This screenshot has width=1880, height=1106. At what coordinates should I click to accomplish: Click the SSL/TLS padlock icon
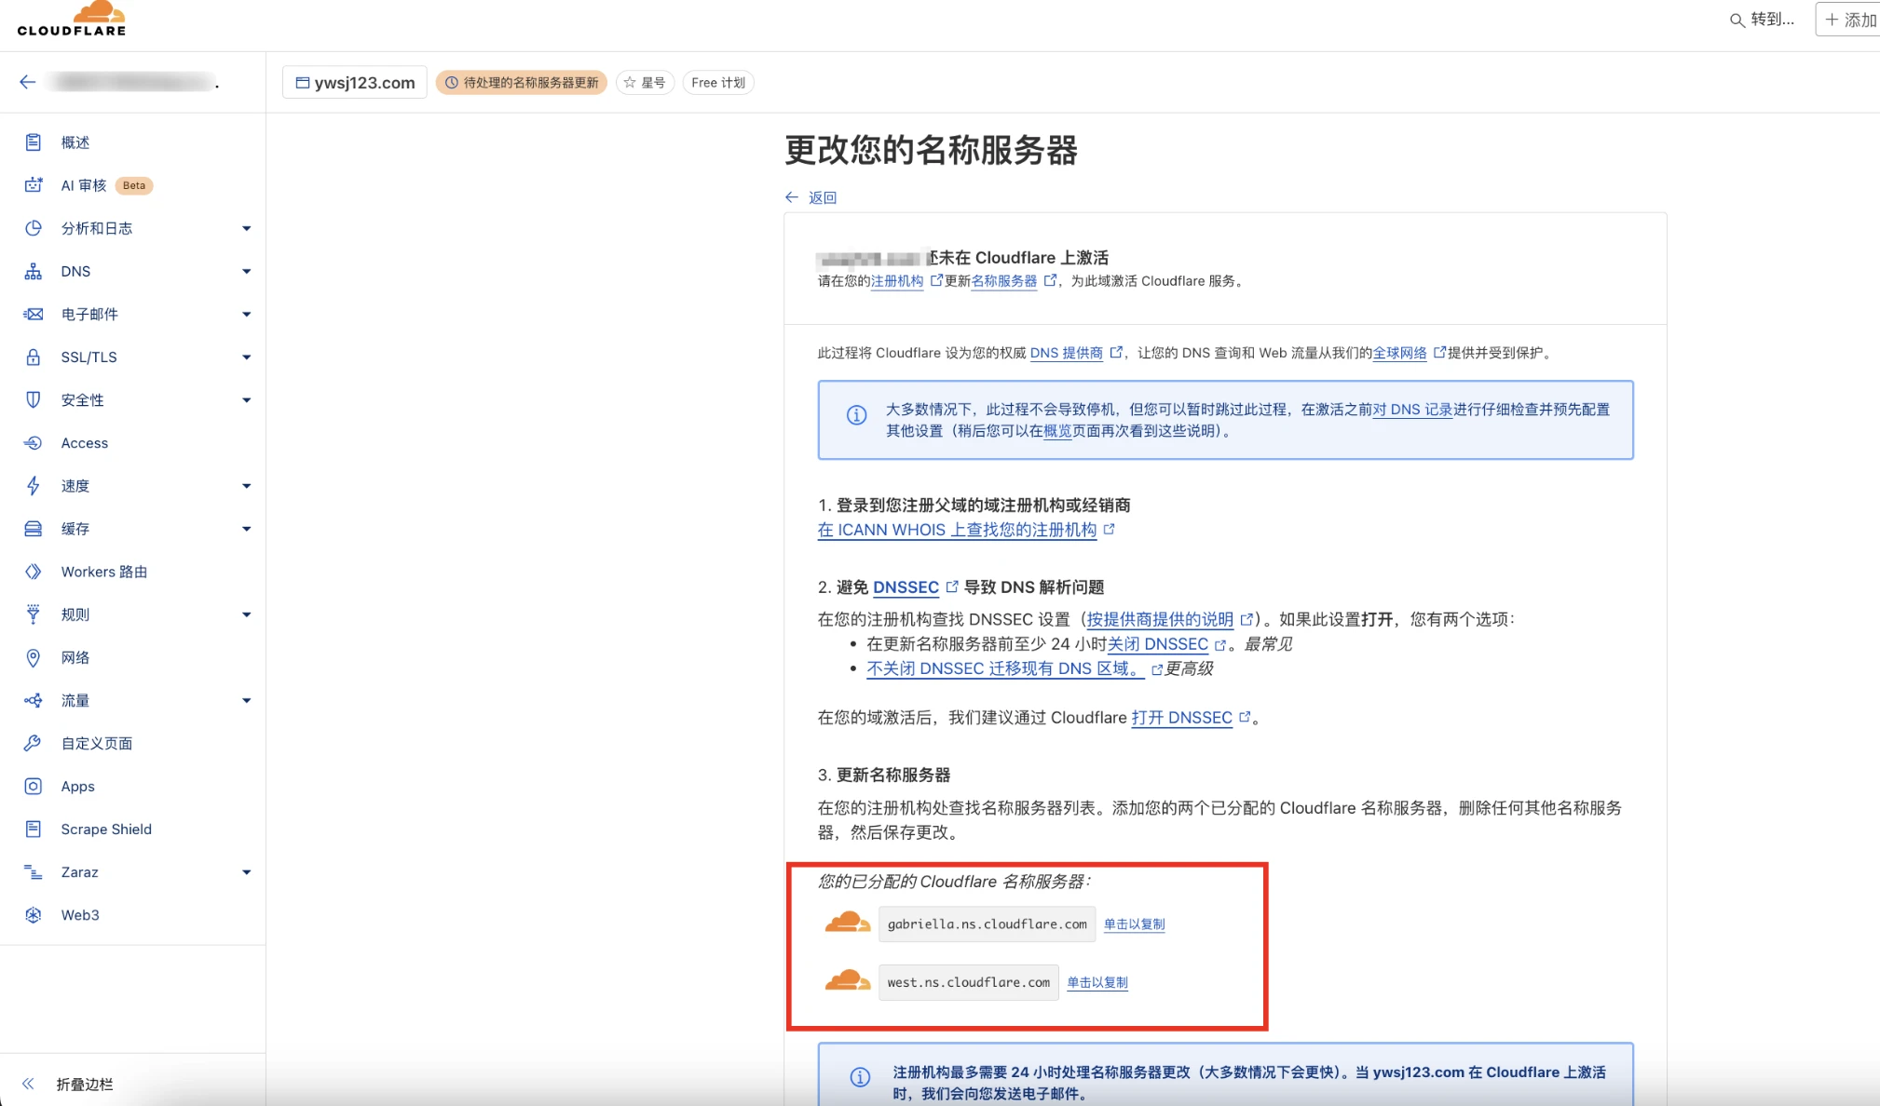(34, 357)
